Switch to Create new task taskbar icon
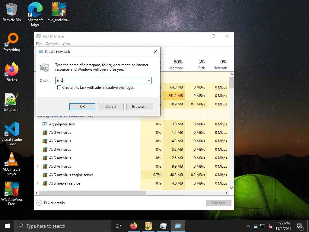Screen dimensions: 309x232 (x=178, y=226)
